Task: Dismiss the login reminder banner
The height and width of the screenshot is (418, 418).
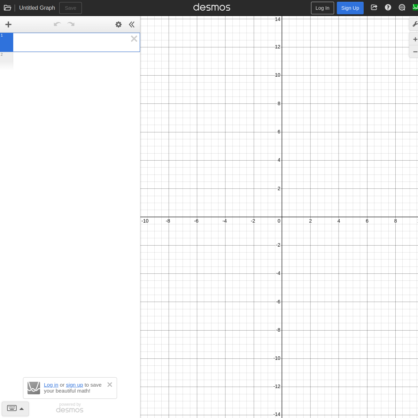Action: [109, 385]
